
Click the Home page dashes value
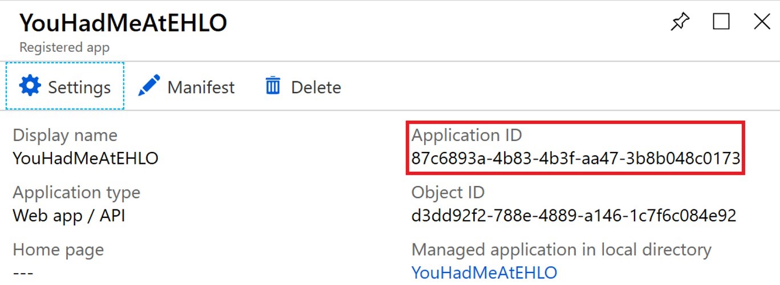[23, 273]
